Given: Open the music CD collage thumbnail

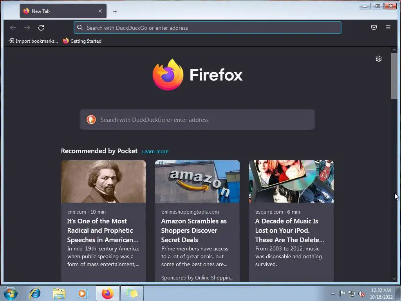Looking at the screenshot, I should tap(291, 181).
